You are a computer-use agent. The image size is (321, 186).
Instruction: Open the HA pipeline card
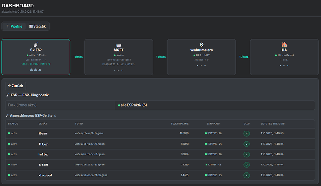click(284, 57)
